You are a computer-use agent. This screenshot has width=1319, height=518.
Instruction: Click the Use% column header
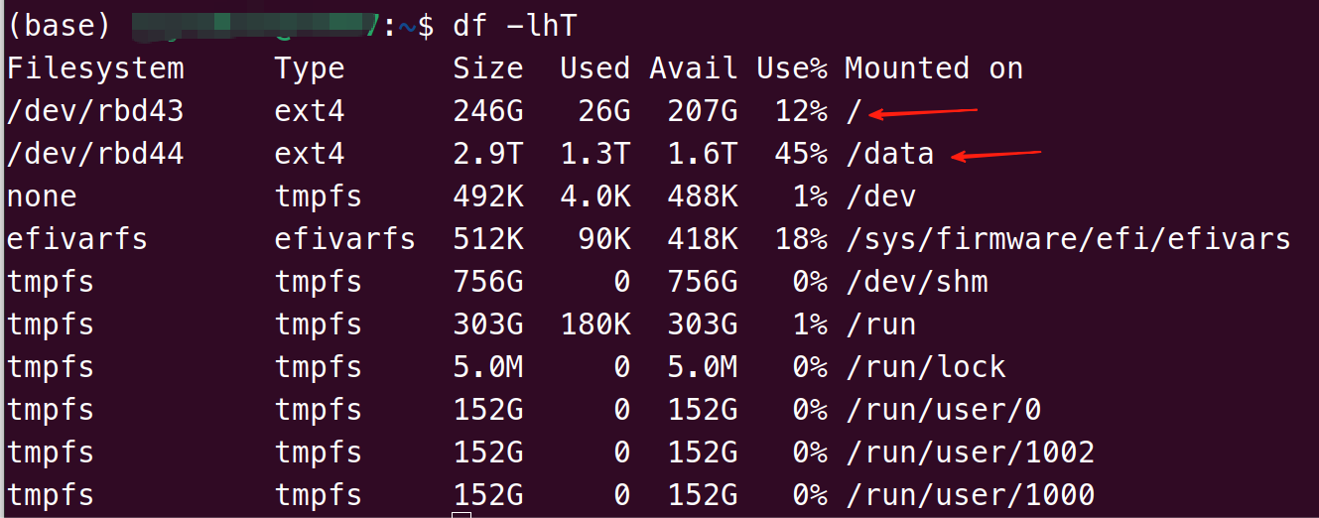click(x=791, y=68)
